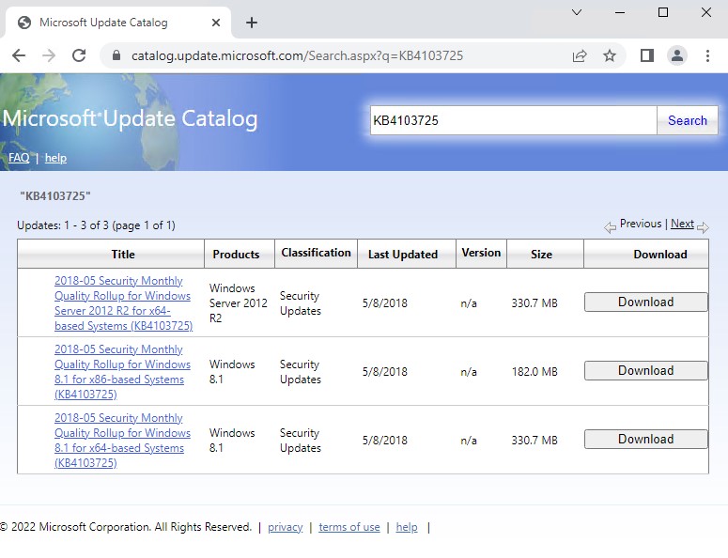Sort by Version column header
The height and width of the screenshot is (558, 728).
[x=481, y=253]
